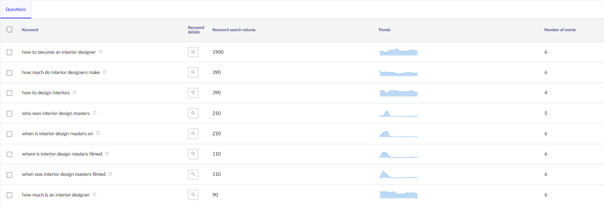604x204 pixels.
Task: Sort by Number of words column header
Action: [x=560, y=30]
